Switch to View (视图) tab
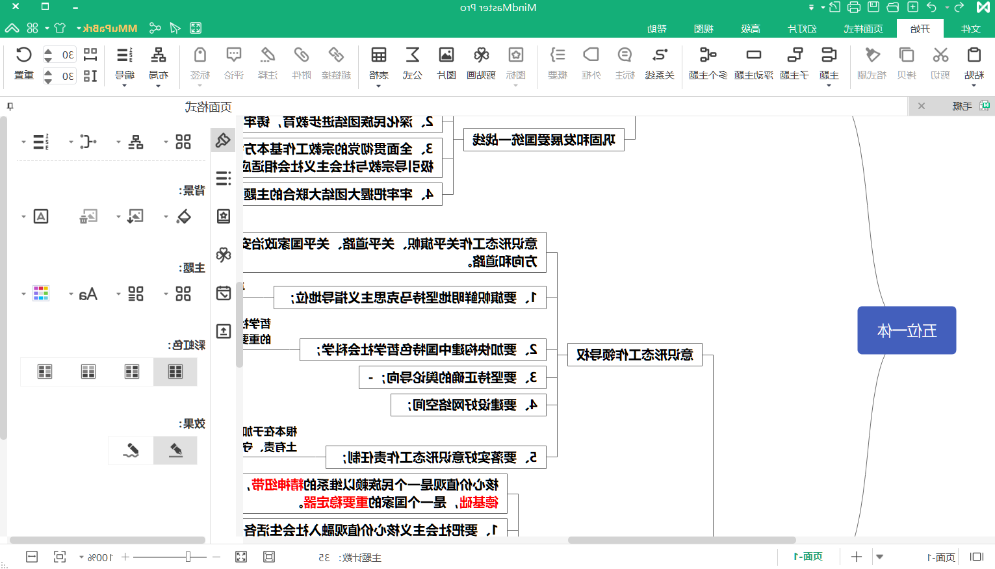Viewport: 995px width, 569px height. tap(703, 29)
